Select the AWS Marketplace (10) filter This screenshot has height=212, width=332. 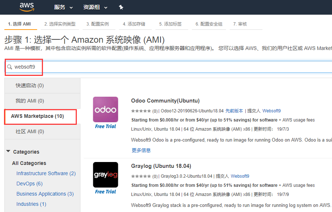(37, 116)
